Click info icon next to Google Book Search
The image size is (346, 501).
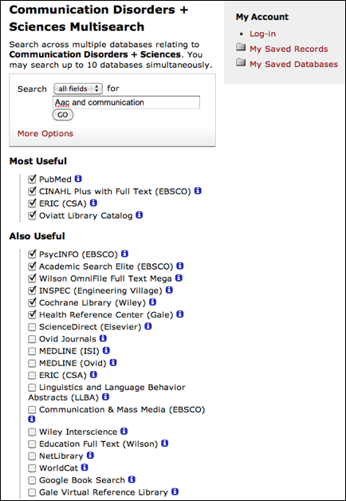pos(132,479)
